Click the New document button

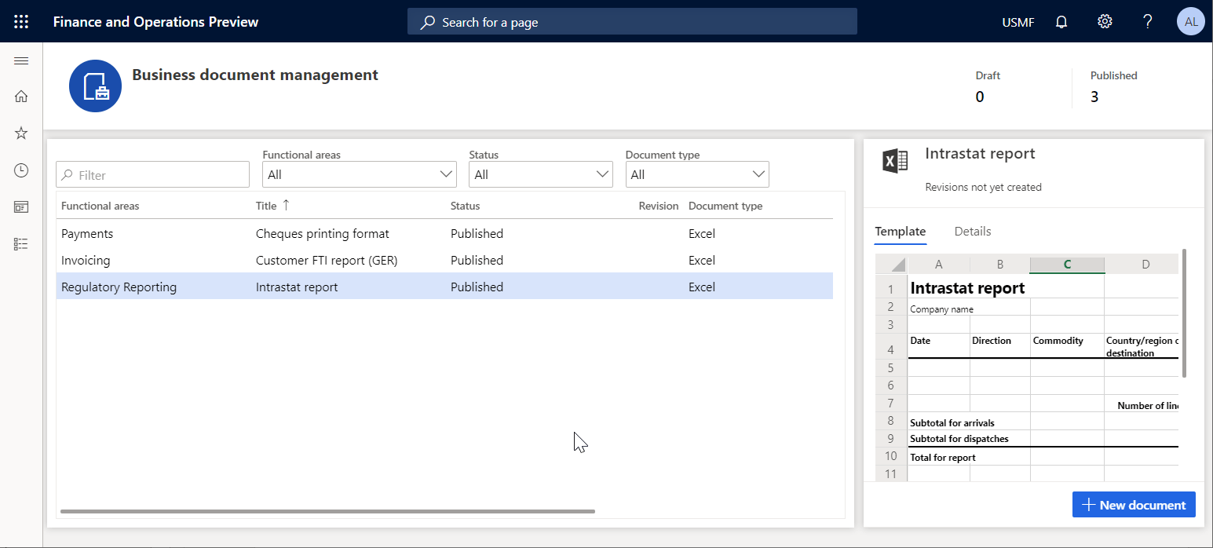click(1134, 505)
